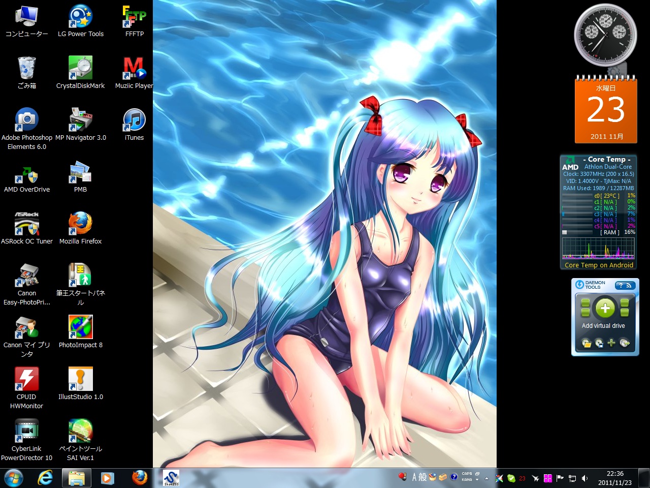Select the ペイントツール SAI Ver.1 shortcut
Screen dimensions: 650x488
coord(80,440)
